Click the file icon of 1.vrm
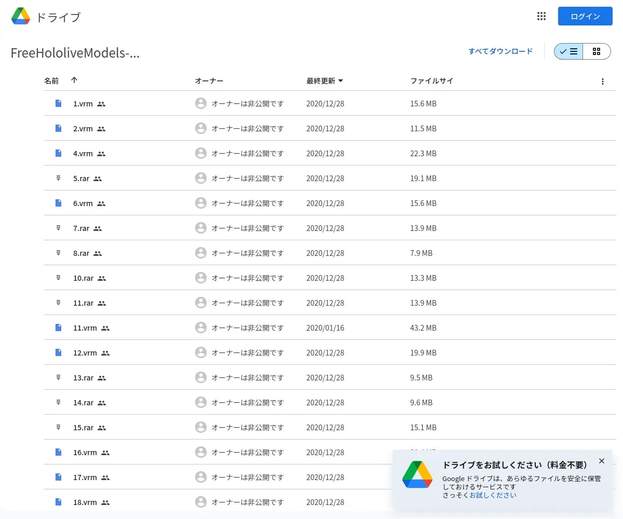Viewport: 623px width, 519px height. [59, 103]
